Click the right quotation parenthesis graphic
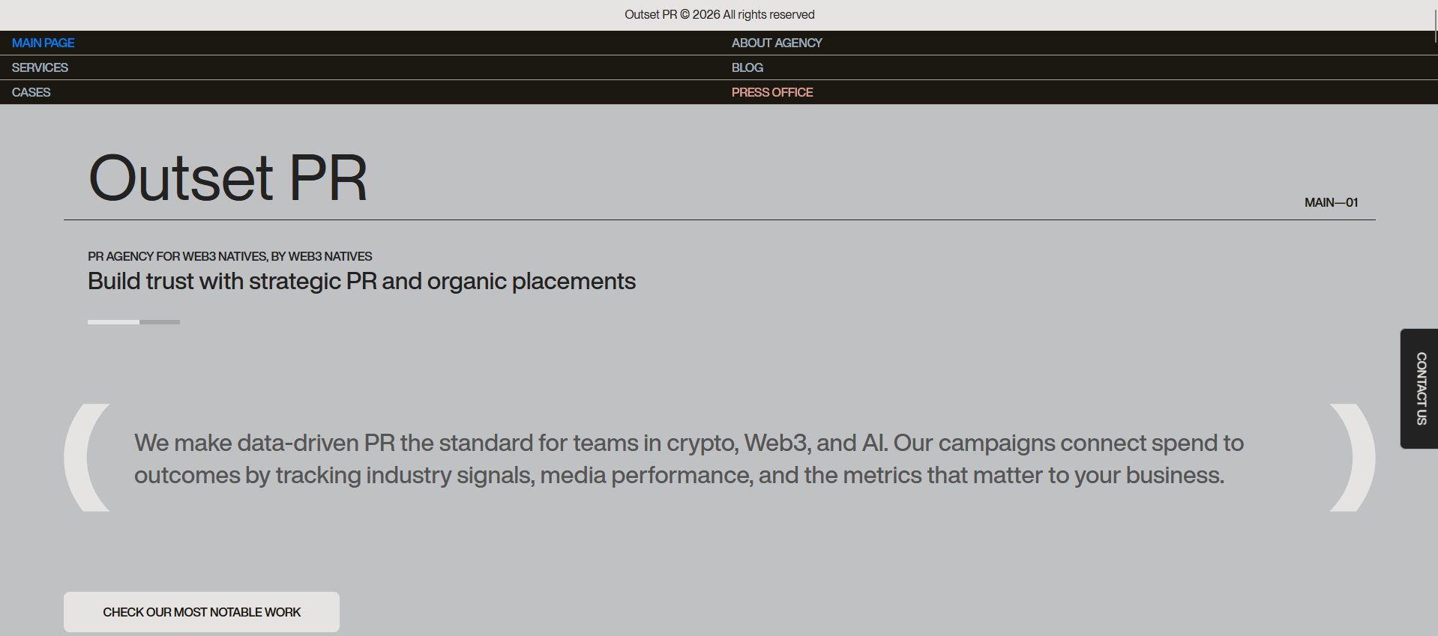The height and width of the screenshot is (636, 1438). coord(1350,455)
